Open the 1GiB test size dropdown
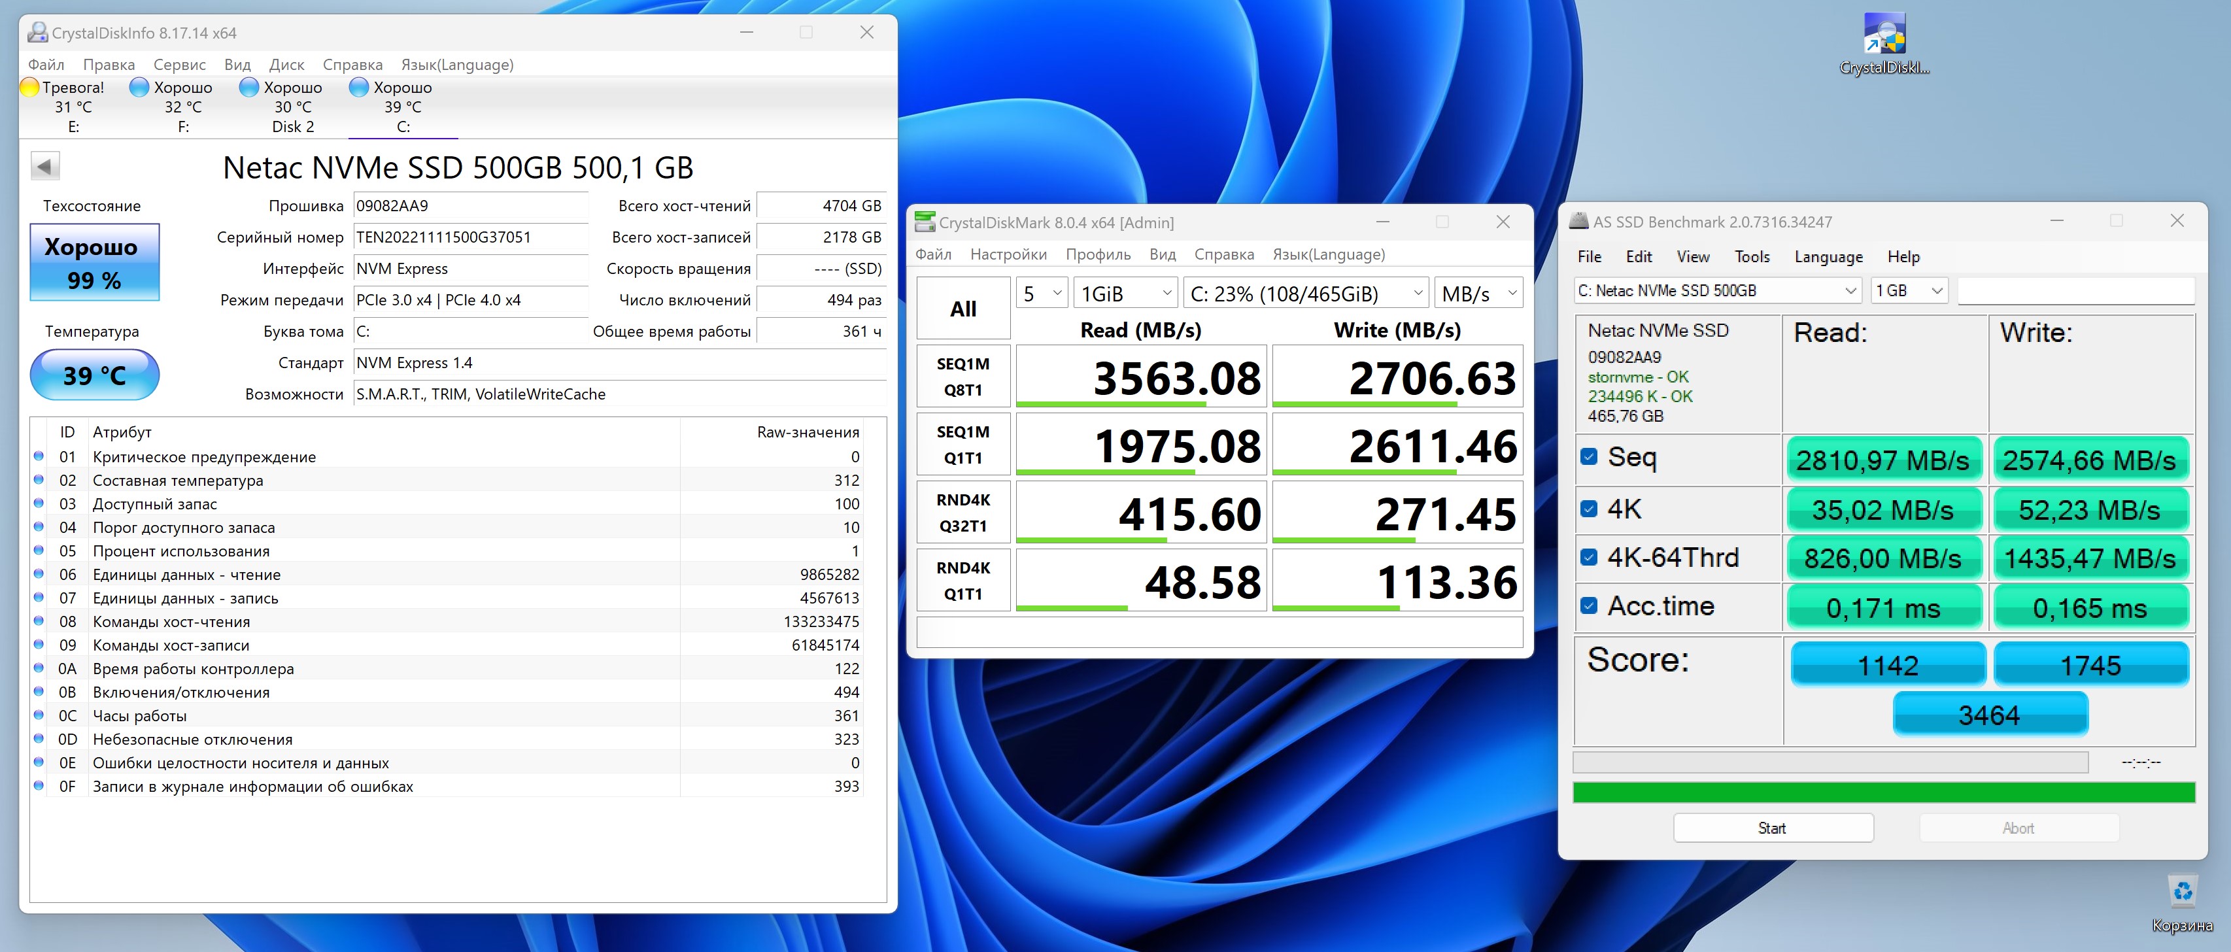 tap(1125, 294)
